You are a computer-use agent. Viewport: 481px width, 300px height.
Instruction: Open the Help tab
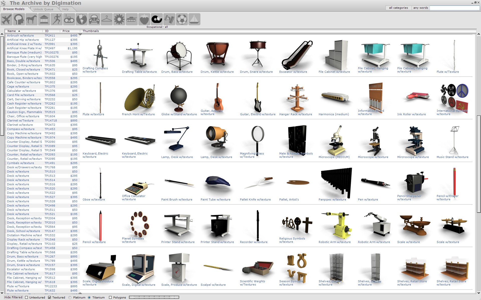tap(65, 9)
